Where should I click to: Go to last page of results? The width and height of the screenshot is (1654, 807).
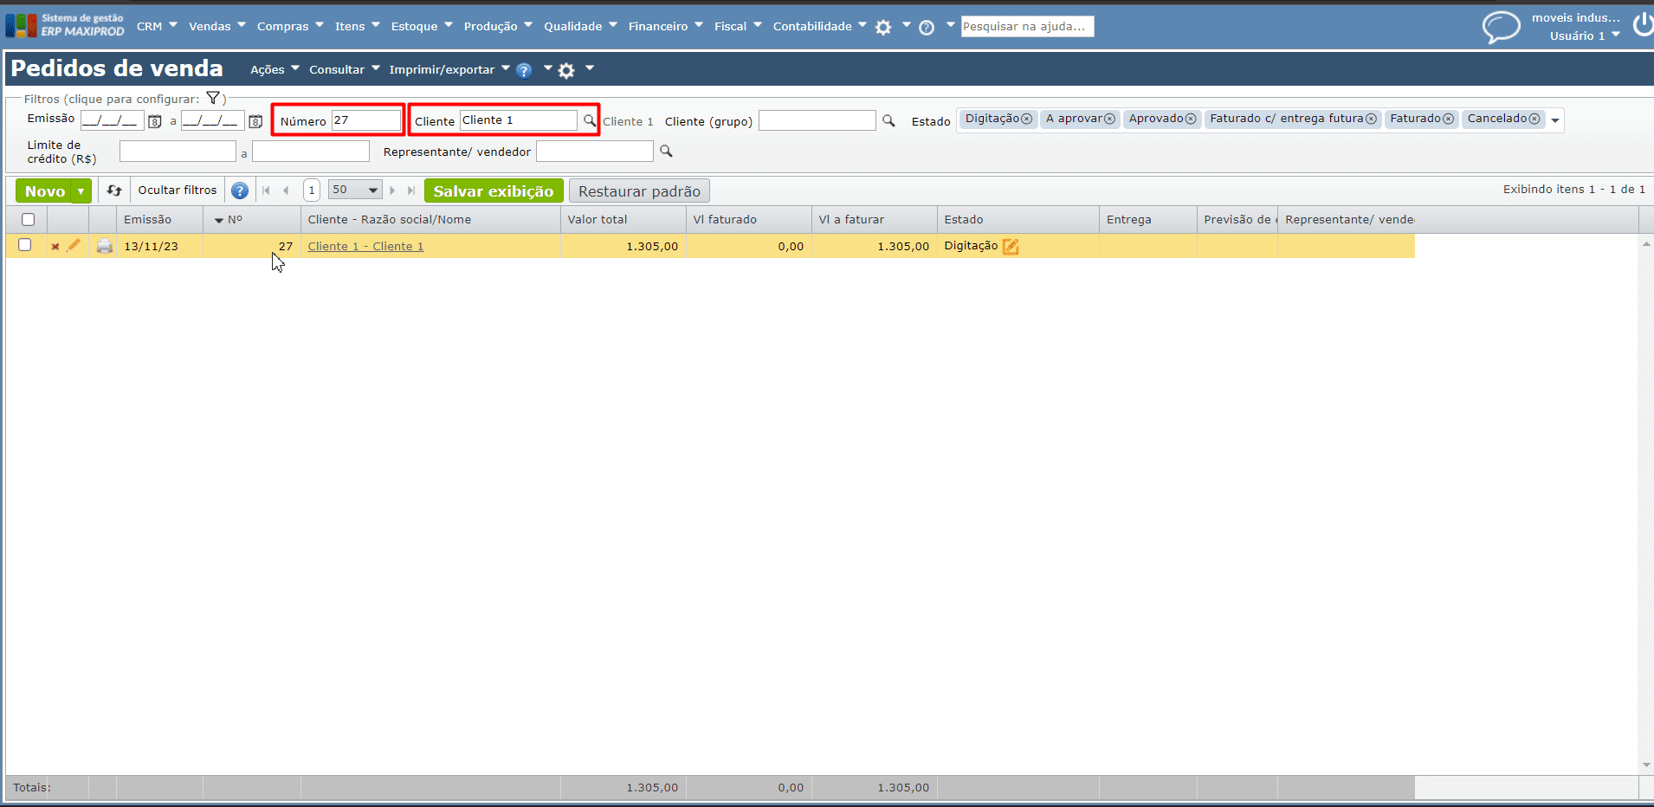click(411, 190)
